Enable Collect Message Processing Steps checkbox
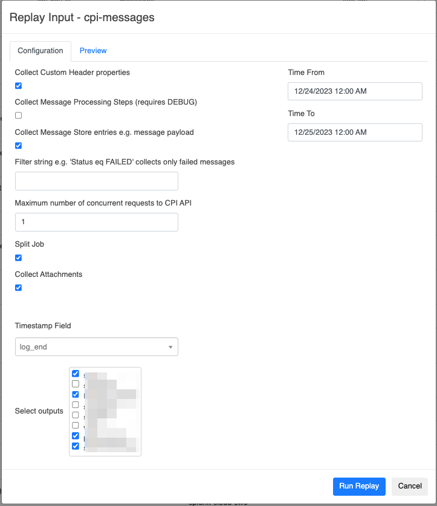437x506 pixels. tap(18, 115)
